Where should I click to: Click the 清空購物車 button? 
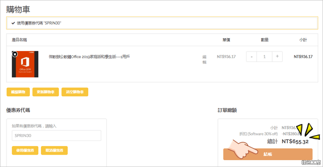[75, 92]
